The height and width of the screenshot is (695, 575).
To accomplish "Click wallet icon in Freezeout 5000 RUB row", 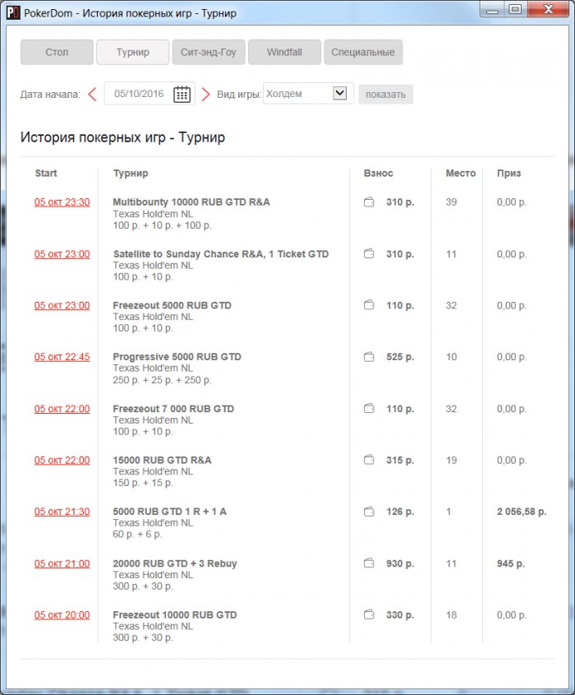I will (x=369, y=305).
